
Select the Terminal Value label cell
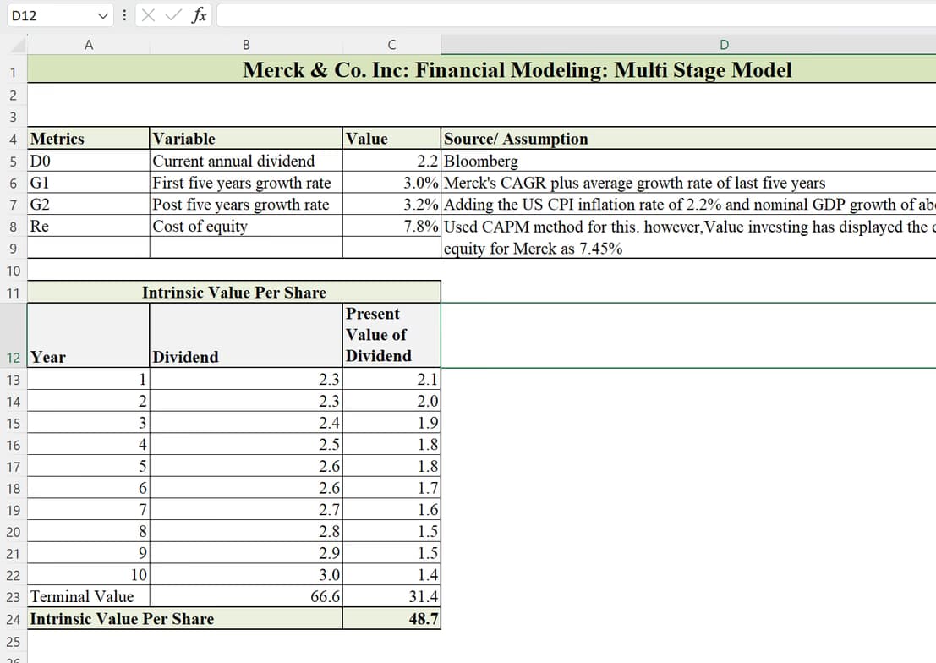click(84, 596)
